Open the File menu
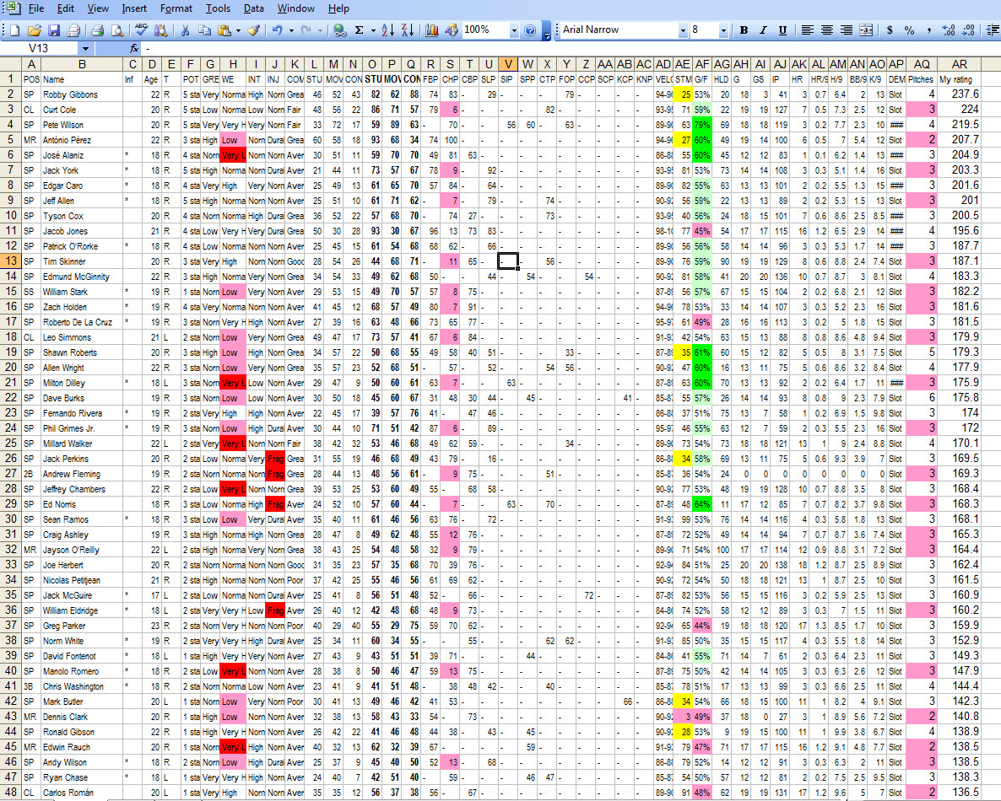 click(x=35, y=8)
